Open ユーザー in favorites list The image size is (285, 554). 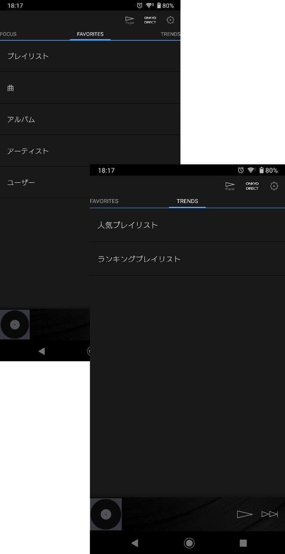[x=45, y=182]
